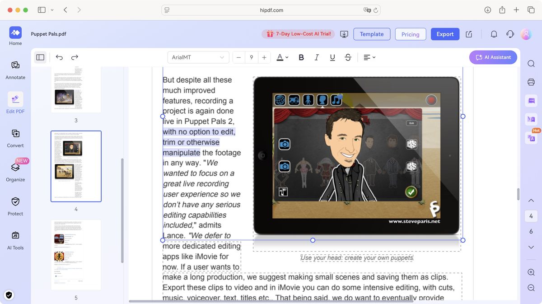Toggle italic formatting
Image resolution: width=542 pixels, height=304 pixels.
click(x=317, y=57)
